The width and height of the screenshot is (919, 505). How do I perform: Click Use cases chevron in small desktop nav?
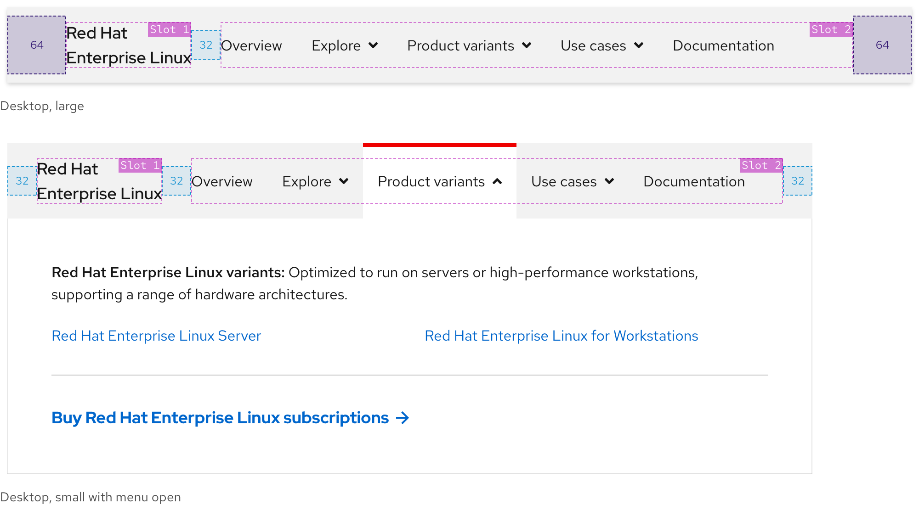tap(609, 181)
